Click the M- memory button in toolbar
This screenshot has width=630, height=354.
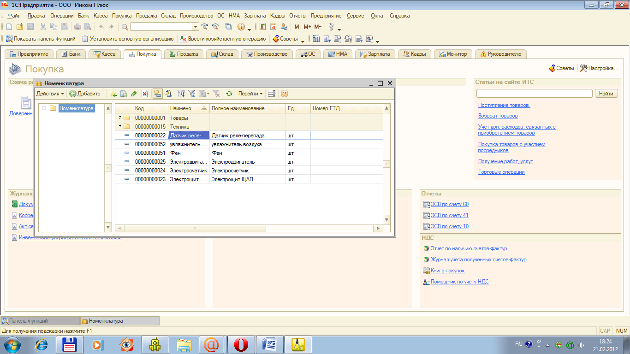pyautogui.click(x=318, y=27)
